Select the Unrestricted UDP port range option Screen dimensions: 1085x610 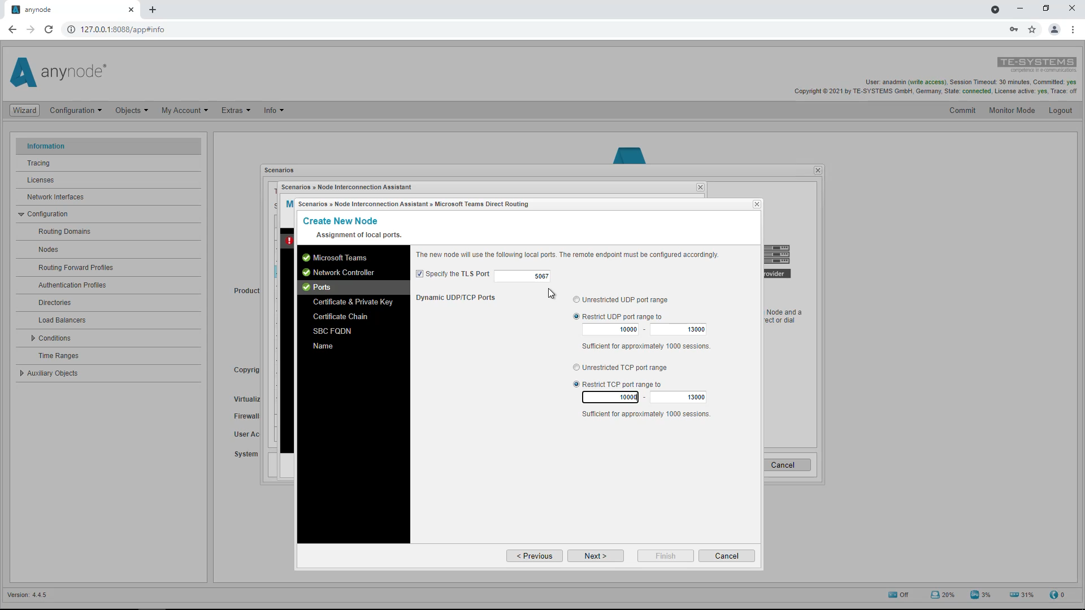(x=576, y=299)
